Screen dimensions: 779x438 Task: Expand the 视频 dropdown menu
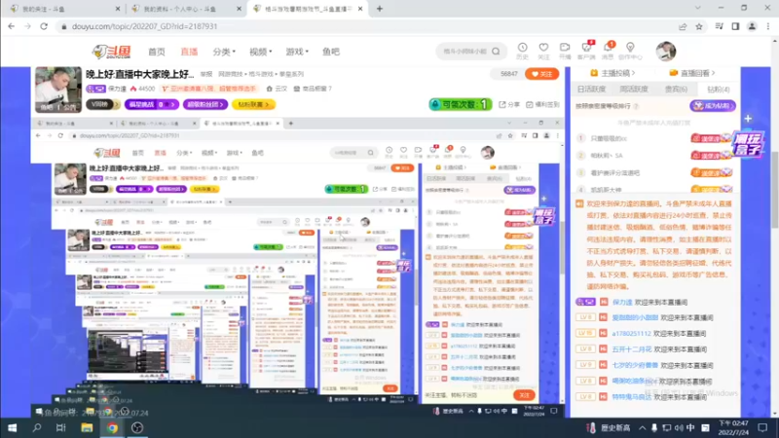click(x=261, y=52)
